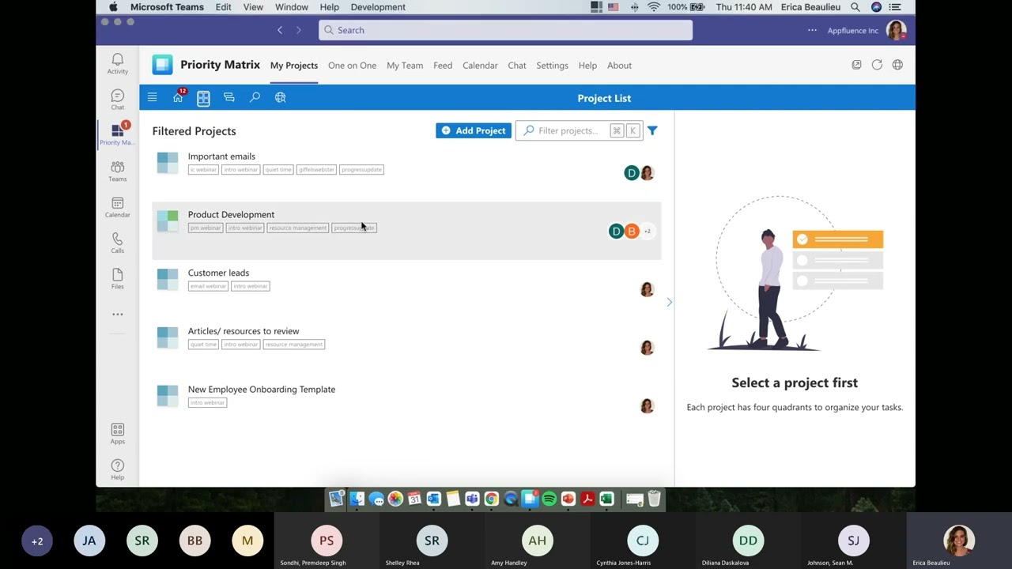Image resolution: width=1012 pixels, height=569 pixels.
Task: Click email webinar tag on Customer leads
Action: [208, 286]
